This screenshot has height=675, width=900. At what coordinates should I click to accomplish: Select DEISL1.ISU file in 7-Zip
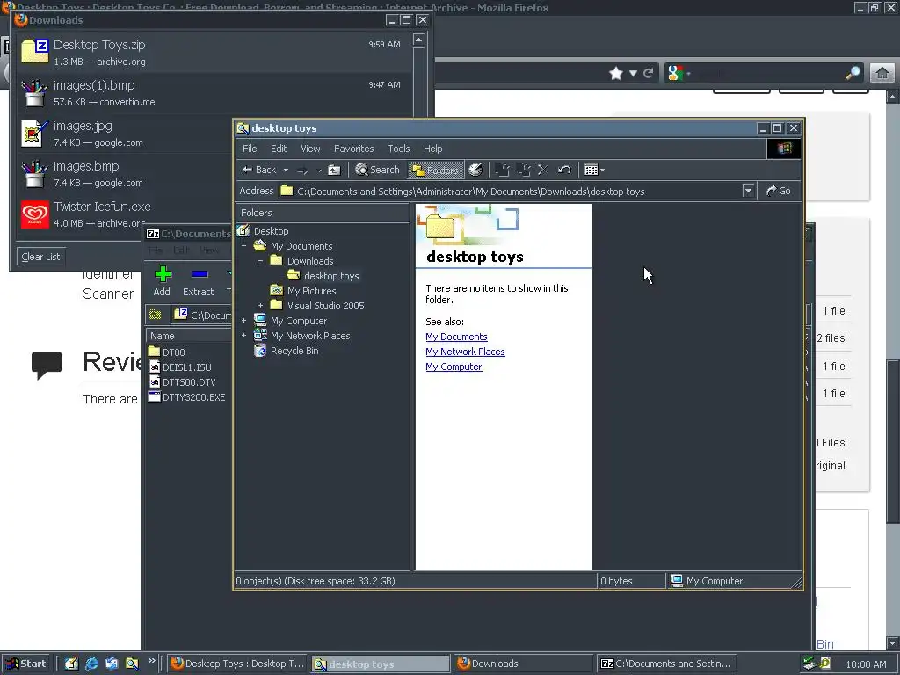tap(186, 367)
